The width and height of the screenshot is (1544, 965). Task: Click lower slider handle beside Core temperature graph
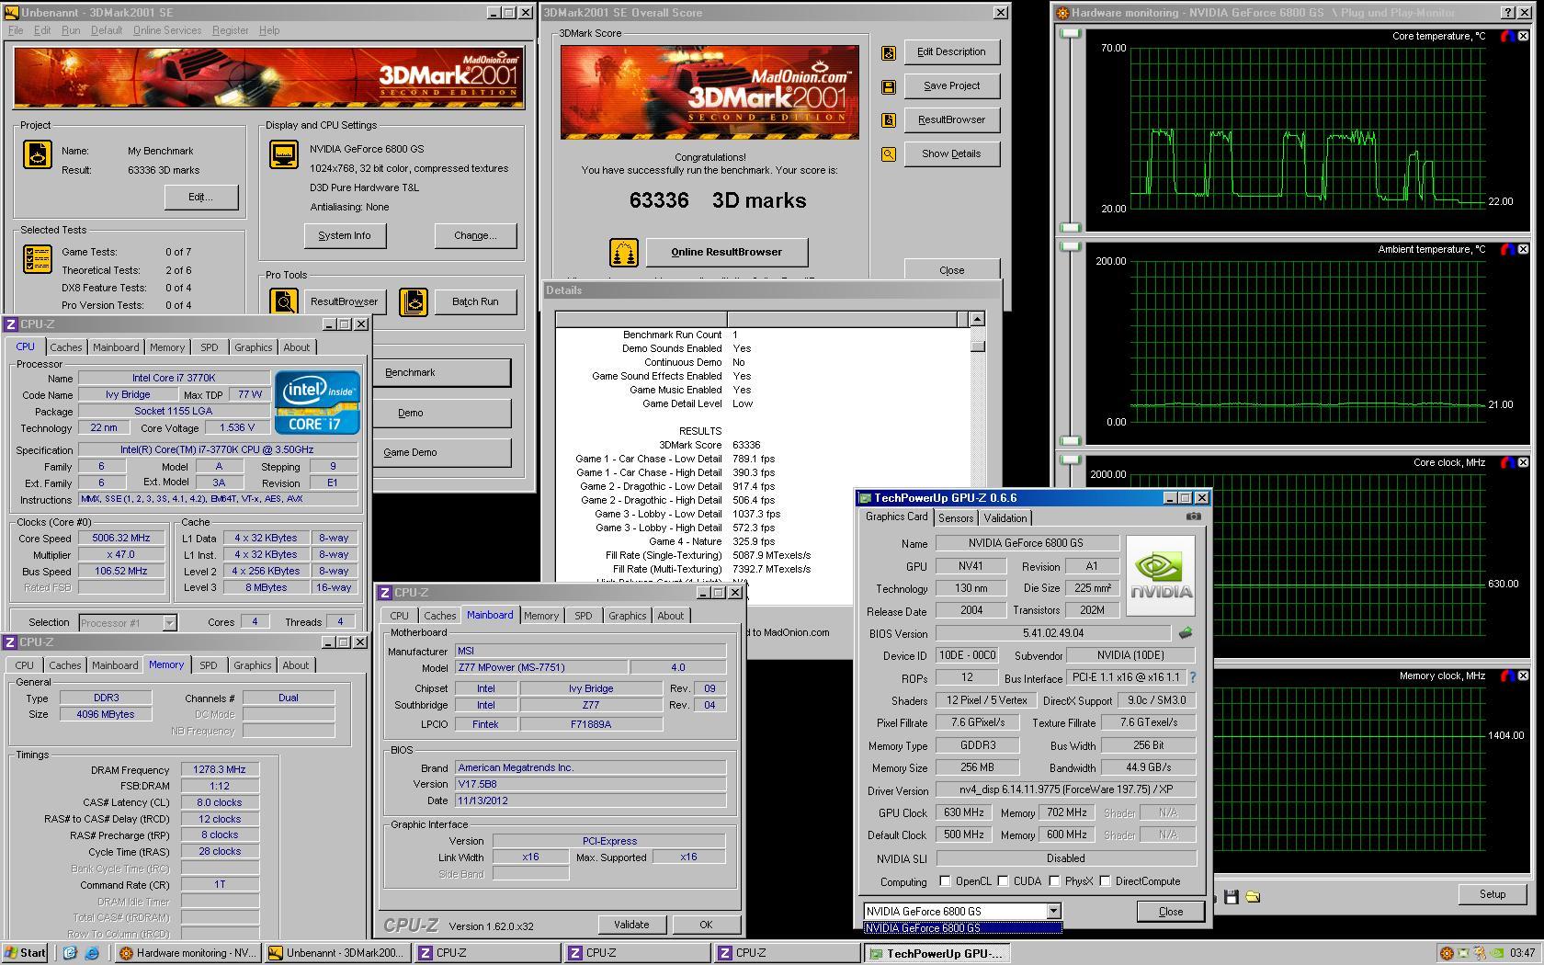pos(1070,227)
